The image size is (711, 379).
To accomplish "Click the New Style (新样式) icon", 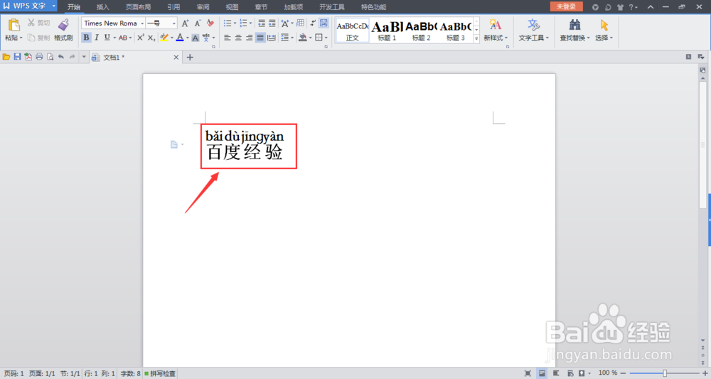I will [495, 26].
